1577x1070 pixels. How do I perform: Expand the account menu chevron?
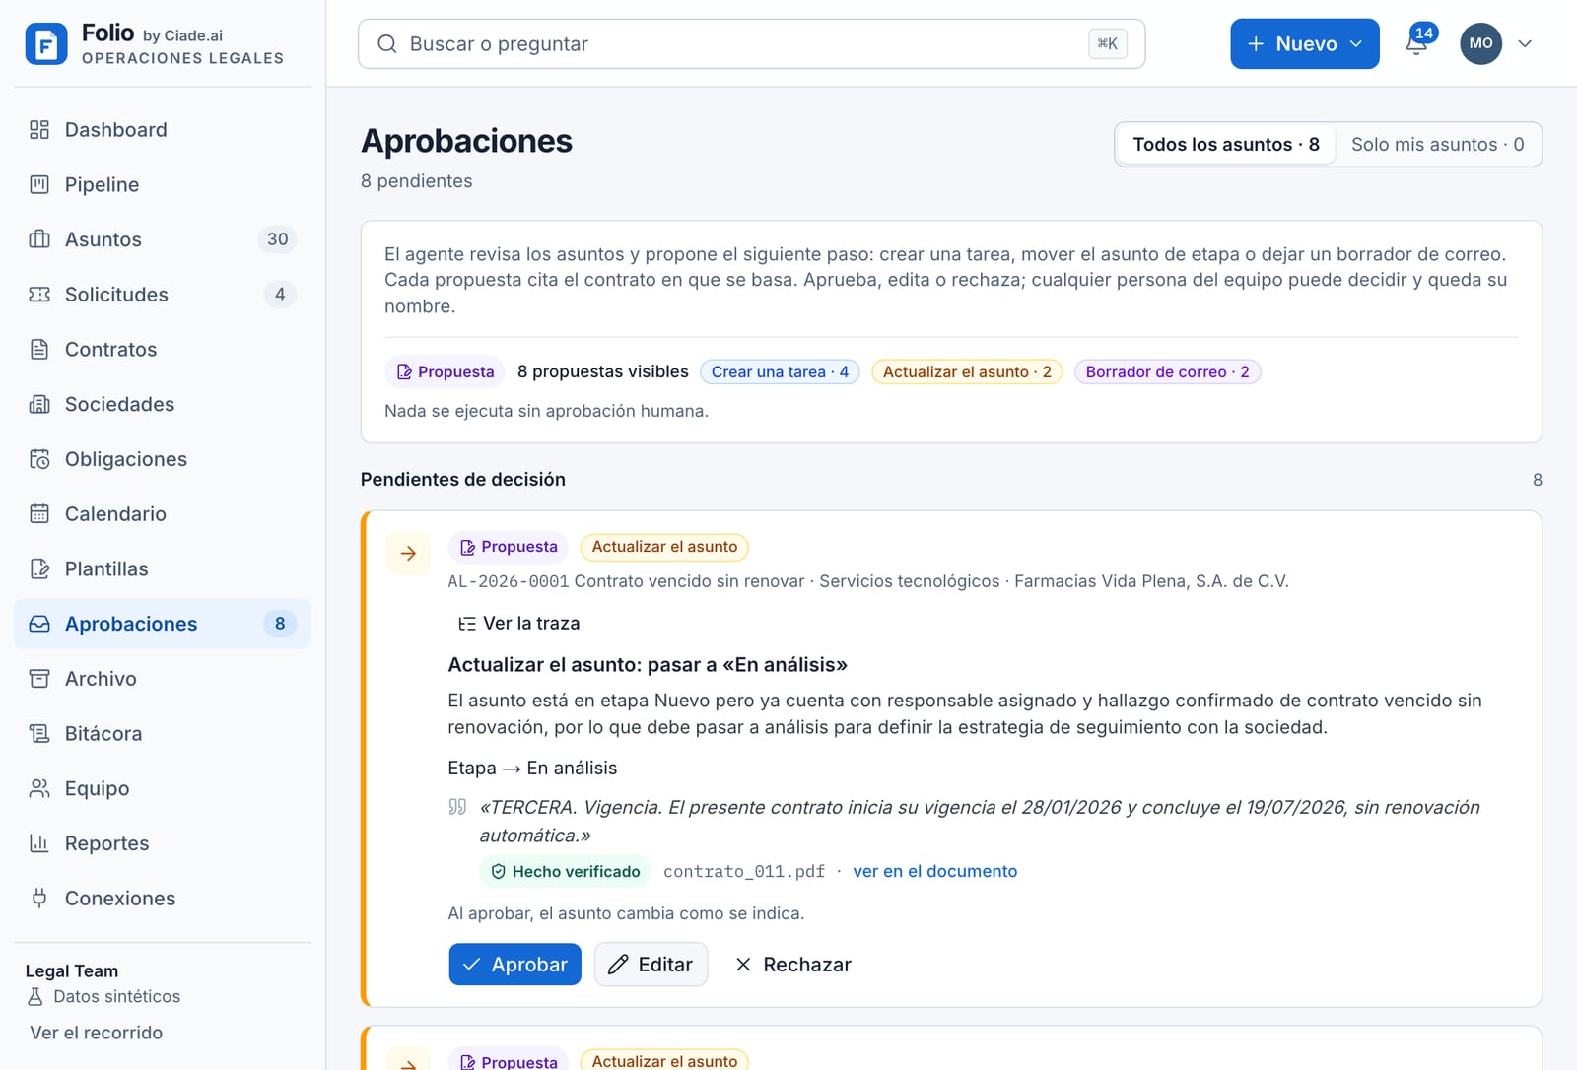pyautogui.click(x=1525, y=43)
